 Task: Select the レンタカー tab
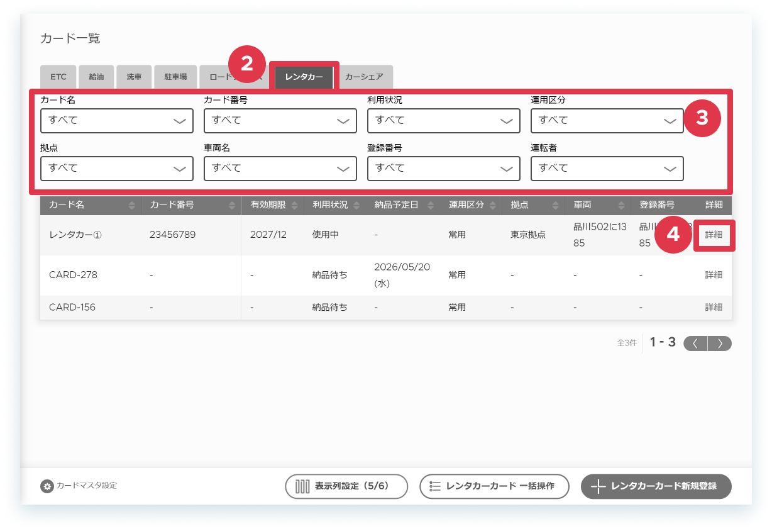pos(304,77)
